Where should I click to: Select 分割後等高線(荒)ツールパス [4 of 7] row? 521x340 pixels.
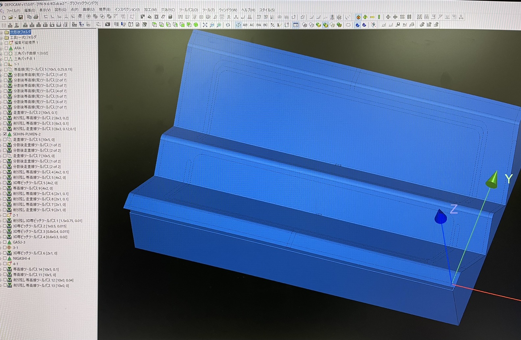pos(40,91)
